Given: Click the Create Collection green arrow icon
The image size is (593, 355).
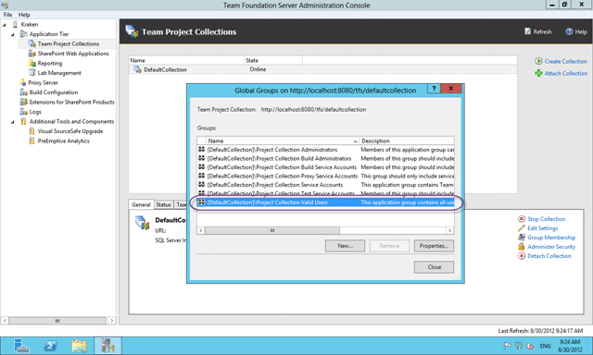Looking at the screenshot, I should (x=538, y=61).
